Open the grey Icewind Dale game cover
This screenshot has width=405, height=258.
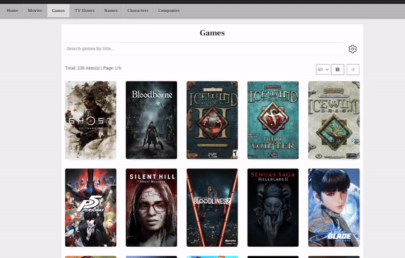[334, 120]
